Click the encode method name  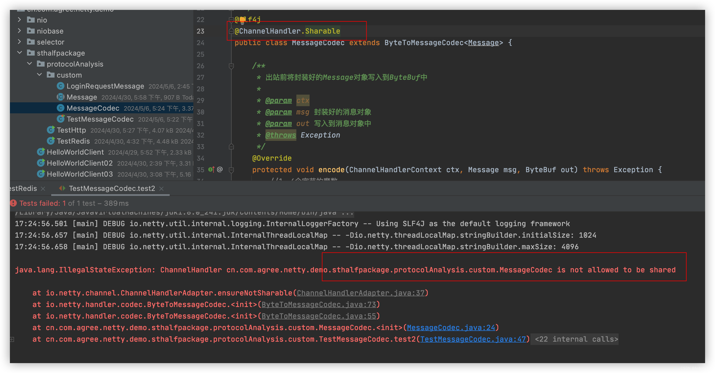(x=331, y=170)
